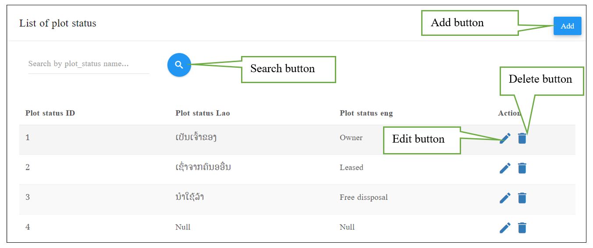Focus the Search by plot_status name field

tap(89, 64)
